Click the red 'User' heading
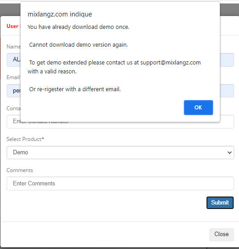Viewport: 239px width, 249px height. coord(12,26)
